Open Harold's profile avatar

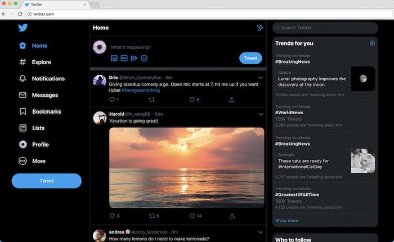click(100, 118)
